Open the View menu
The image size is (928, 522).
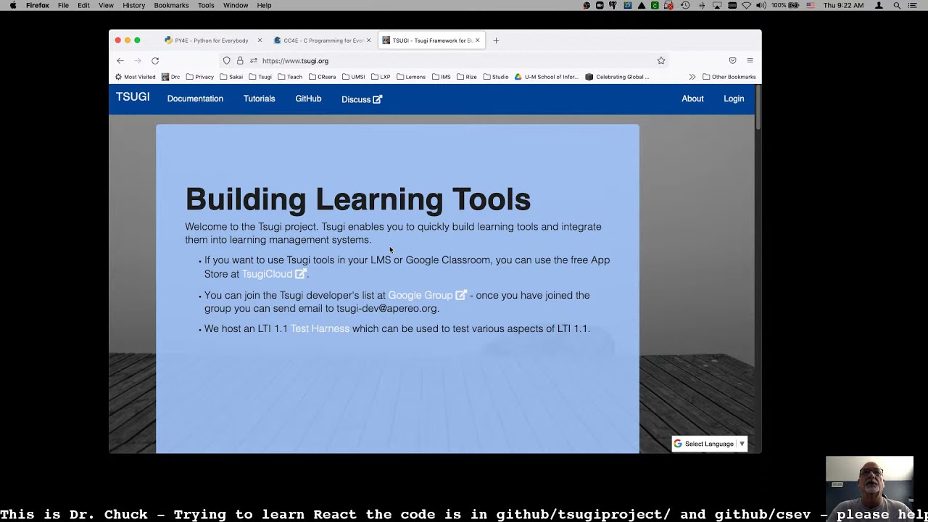106,5
